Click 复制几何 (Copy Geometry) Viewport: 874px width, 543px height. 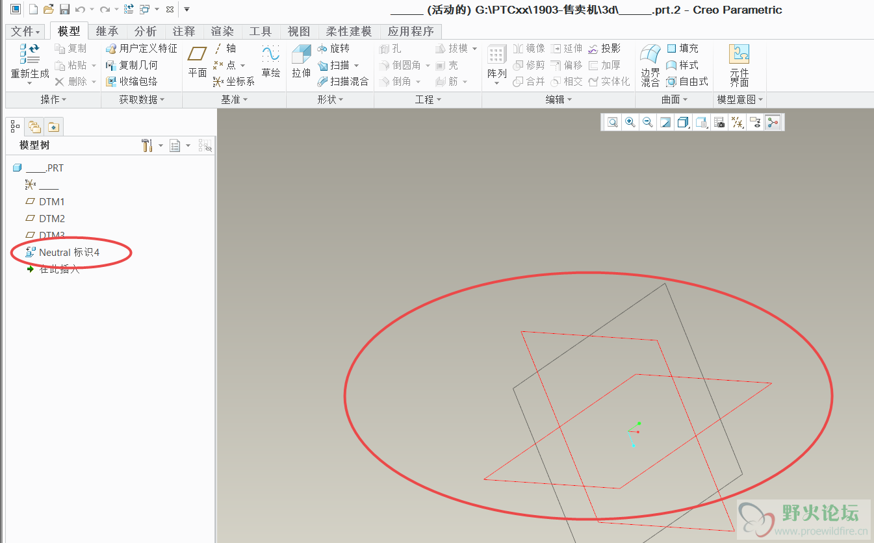(132, 65)
